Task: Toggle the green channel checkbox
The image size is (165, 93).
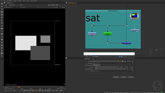Action: click(x=122, y=61)
